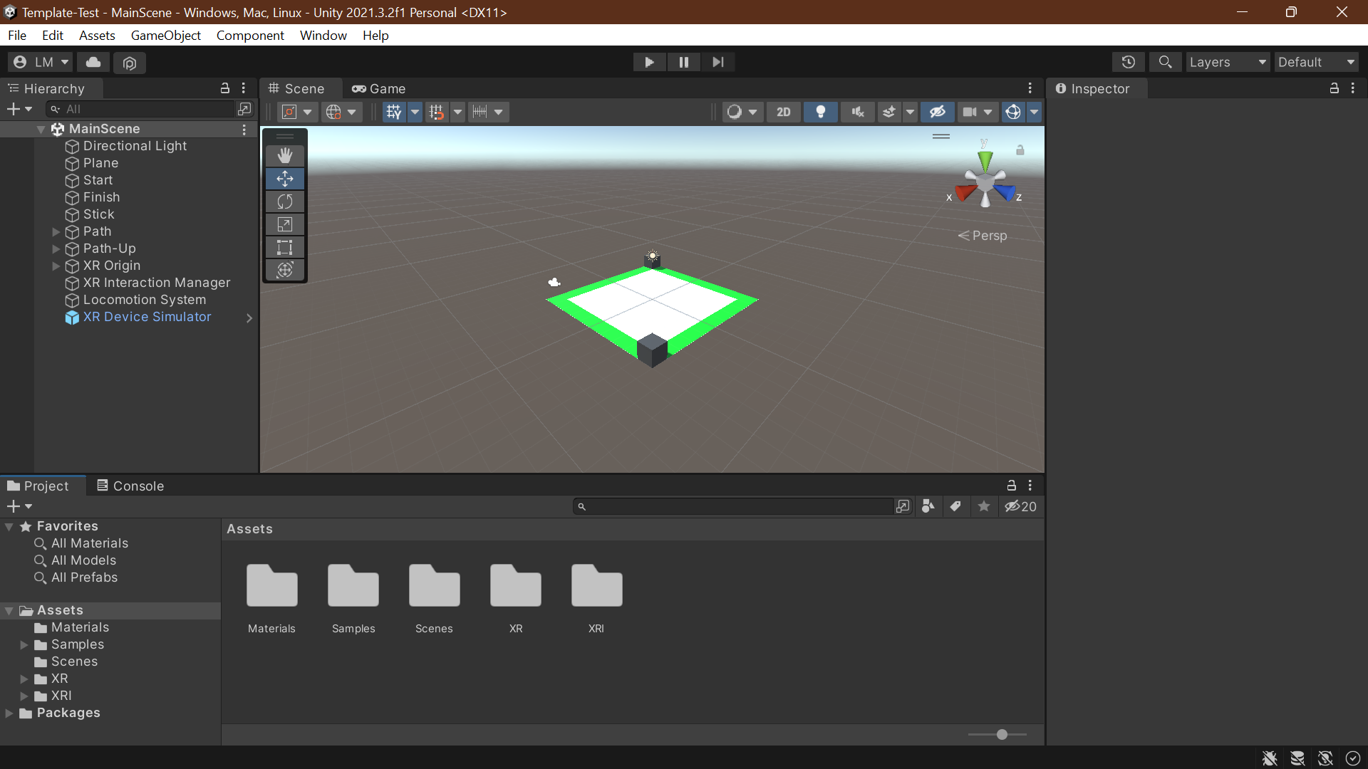Switch to the Console tab
The image size is (1368, 769).
[130, 486]
